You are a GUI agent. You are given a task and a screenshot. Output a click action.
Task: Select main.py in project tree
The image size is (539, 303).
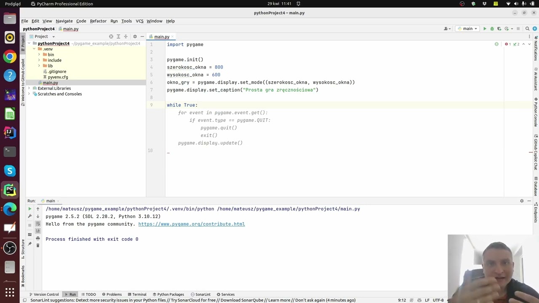click(50, 82)
